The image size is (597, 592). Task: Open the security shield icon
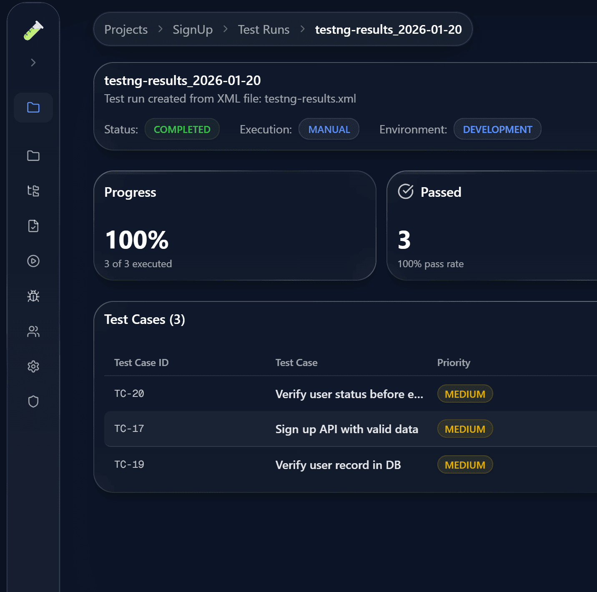(33, 401)
